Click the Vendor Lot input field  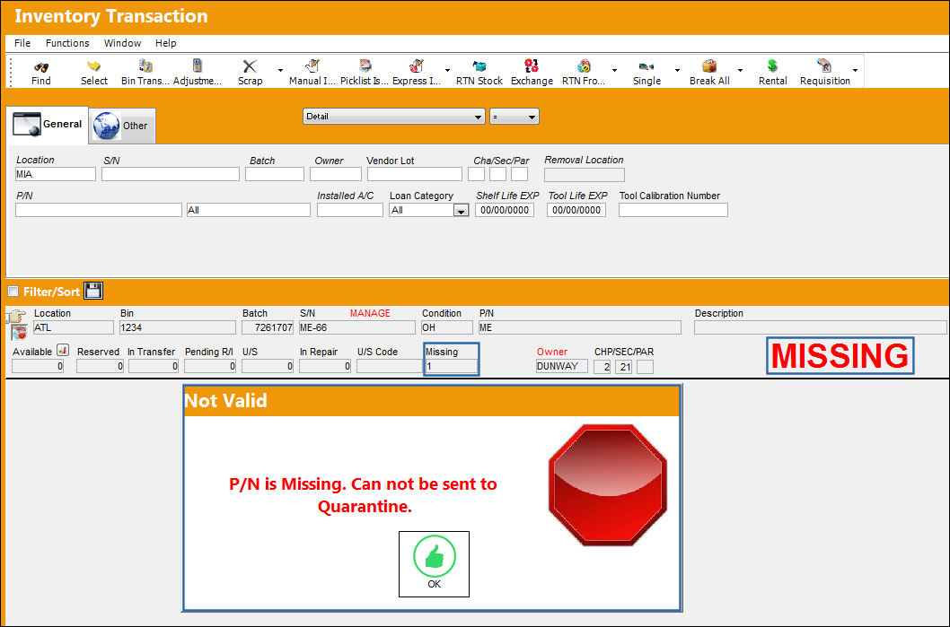[415, 174]
